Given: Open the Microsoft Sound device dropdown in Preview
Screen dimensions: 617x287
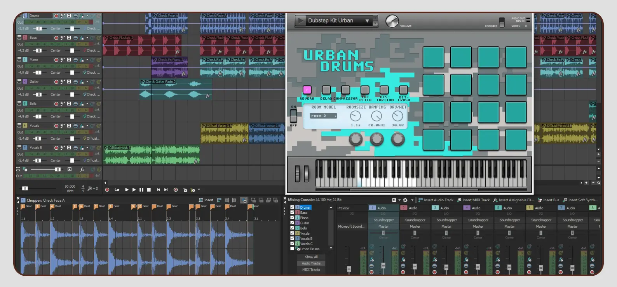Looking at the screenshot, I should pyautogui.click(x=352, y=226).
